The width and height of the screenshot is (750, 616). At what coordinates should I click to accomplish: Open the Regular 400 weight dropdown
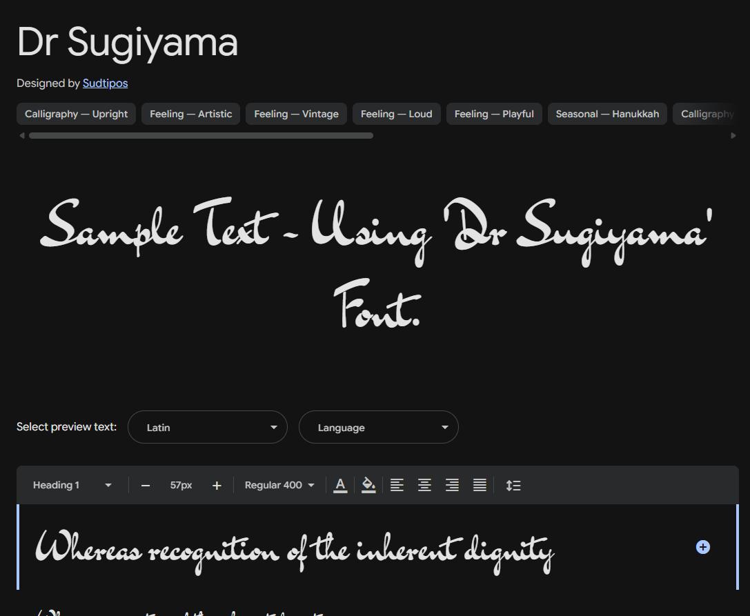(279, 485)
